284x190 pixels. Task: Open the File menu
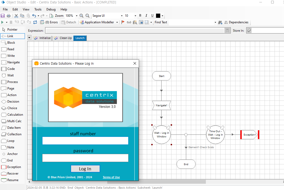tap(5, 9)
